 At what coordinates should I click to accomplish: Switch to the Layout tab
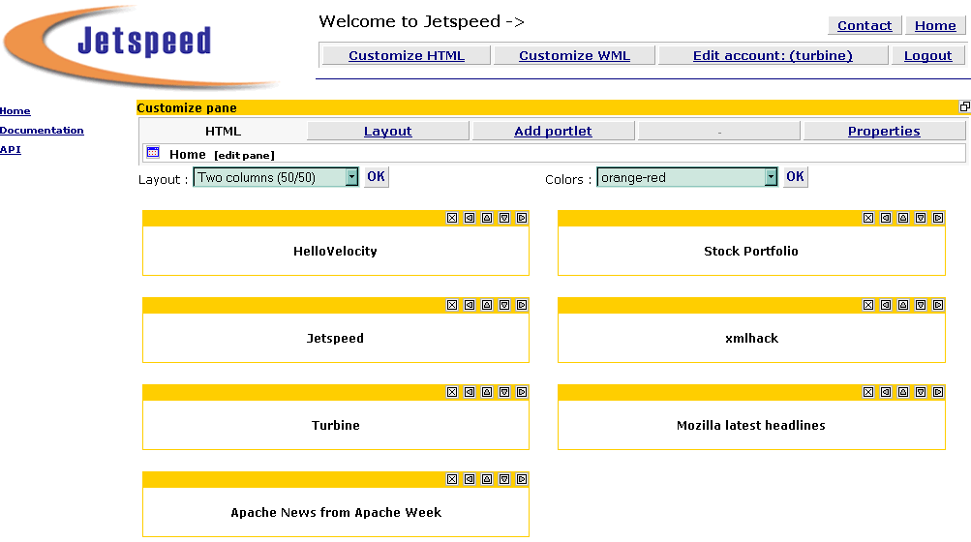(387, 131)
